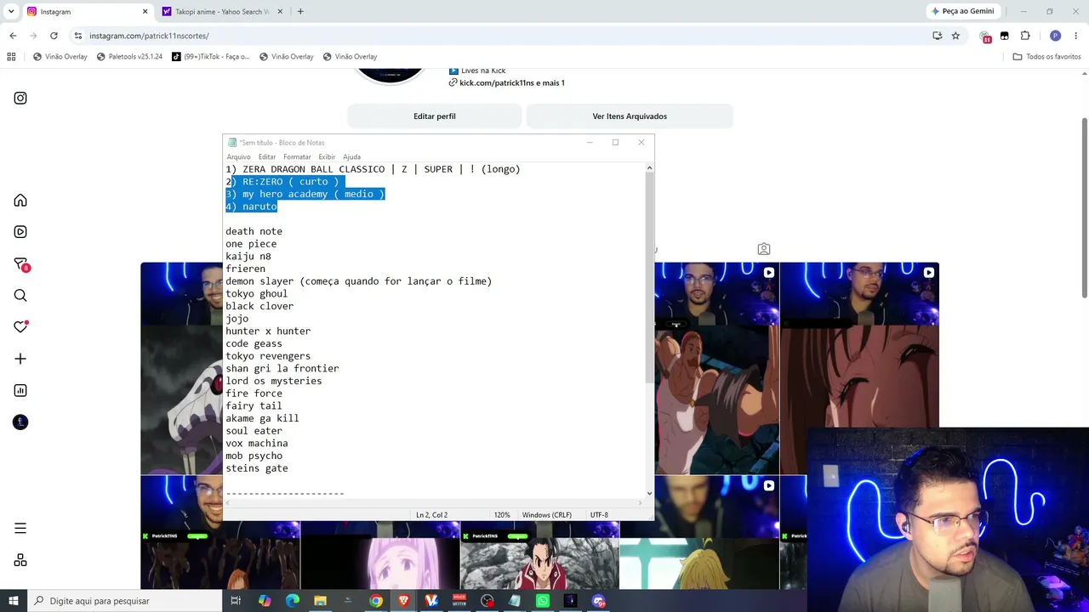Open the Instagram hamburger More menu
The height and width of the screenshot is (612, 1089).
20,529
